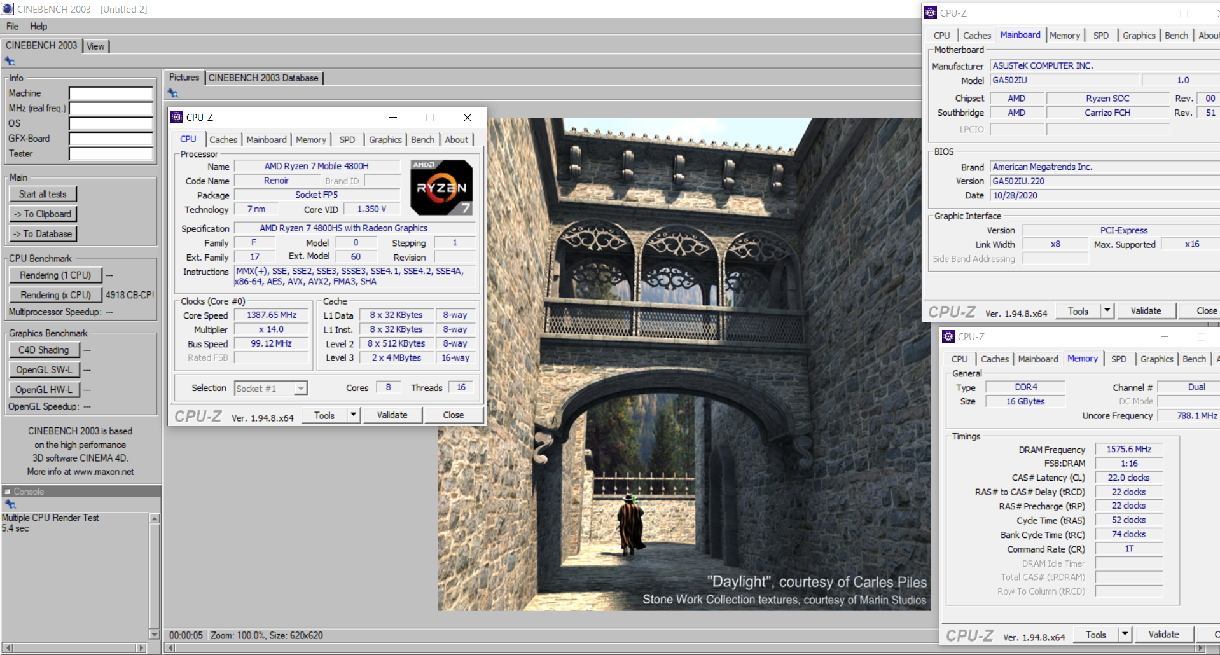Click the Start all tests button

click(x=43, y=194)
